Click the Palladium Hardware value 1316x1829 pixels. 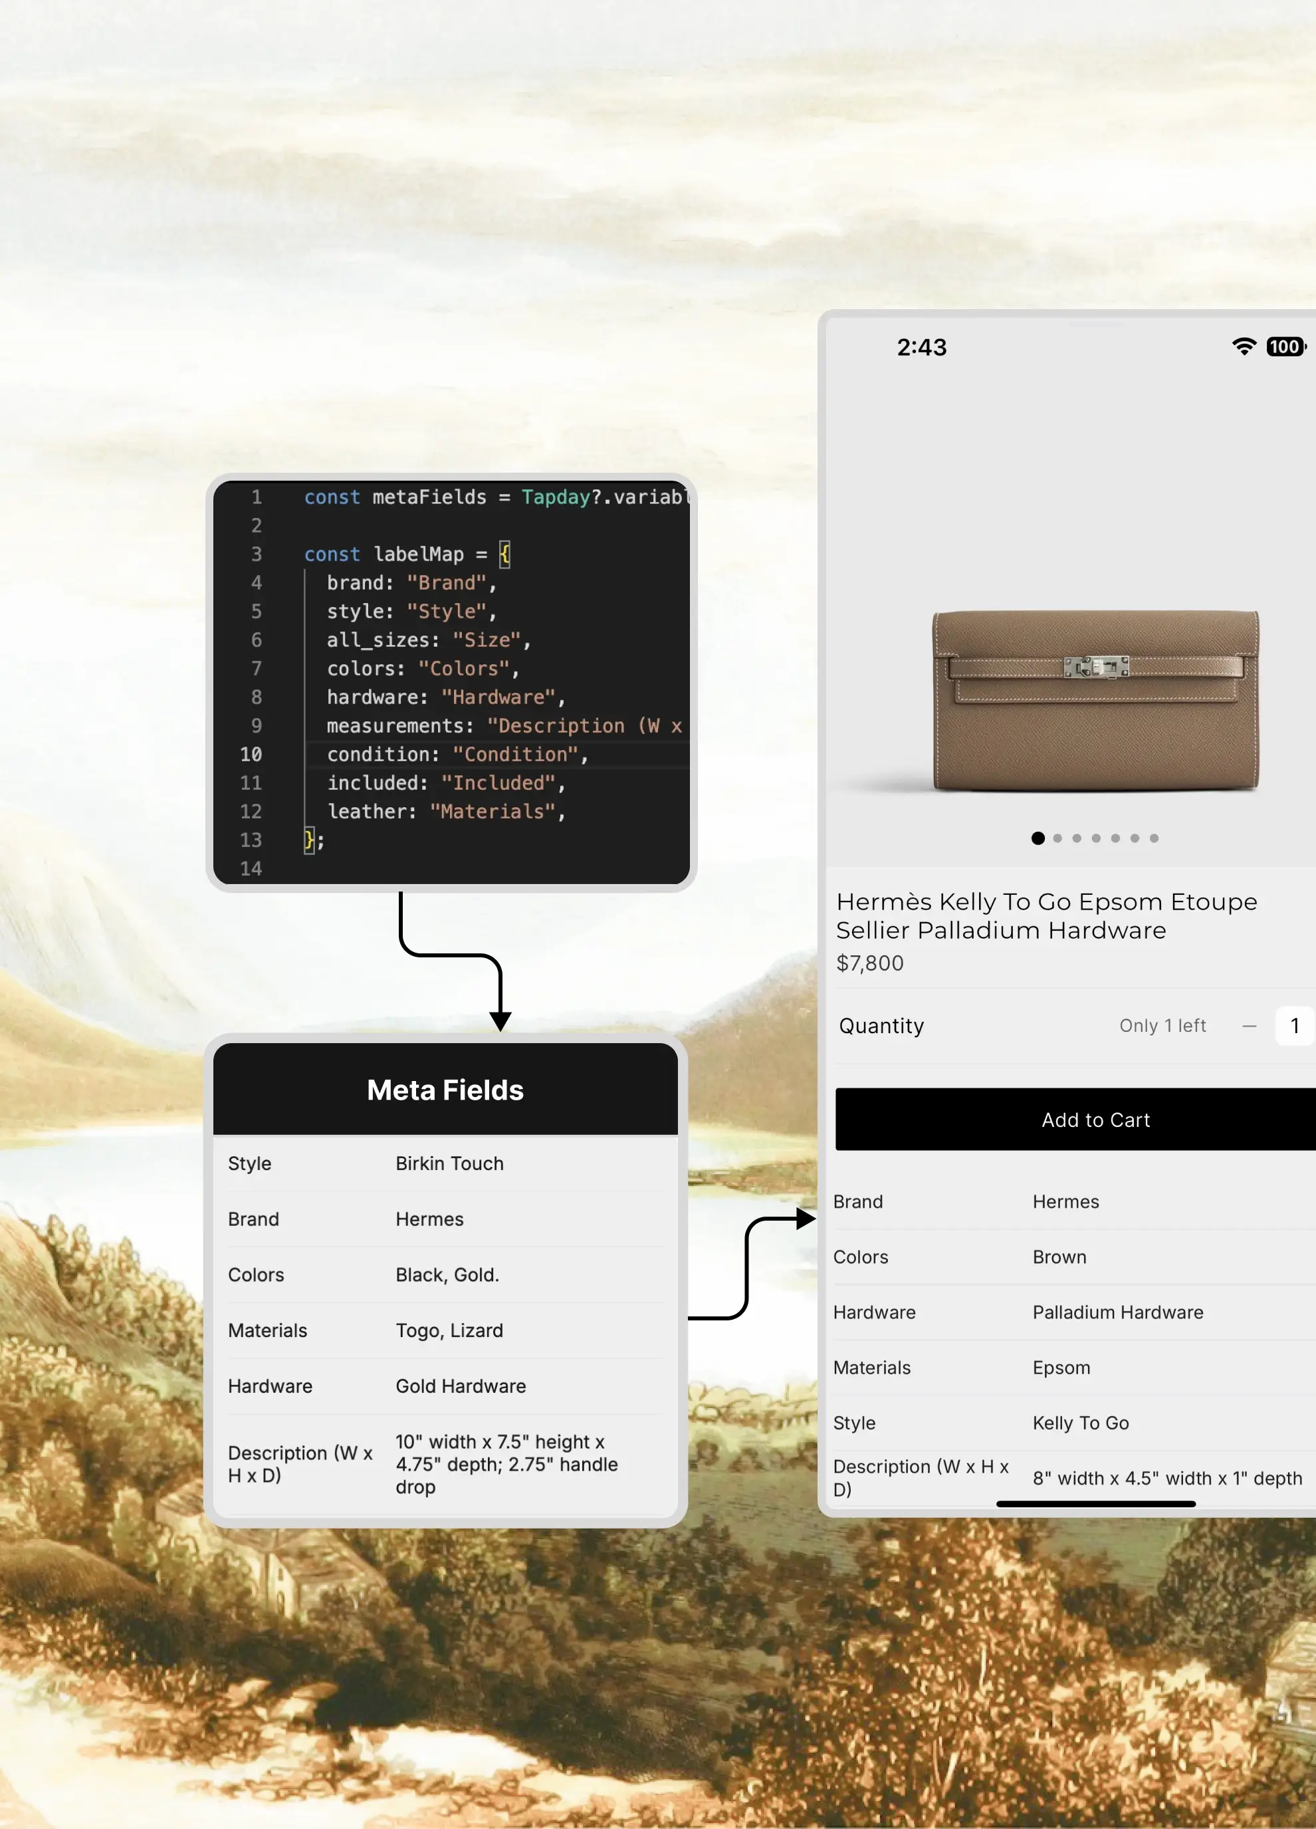click(1118, 1313)
